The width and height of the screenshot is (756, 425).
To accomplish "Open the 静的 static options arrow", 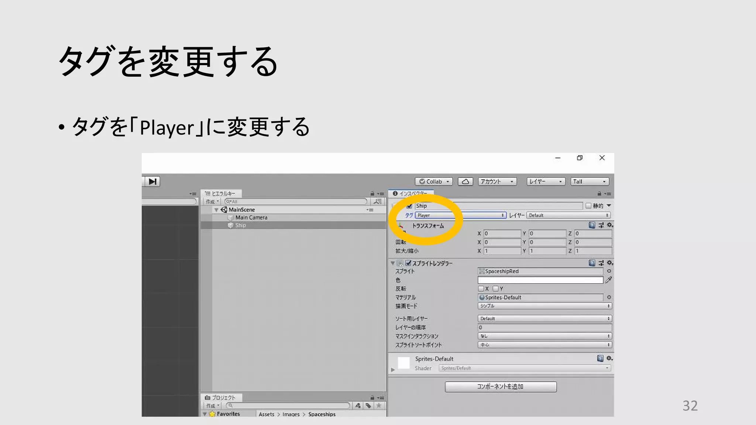I will 609,205.
